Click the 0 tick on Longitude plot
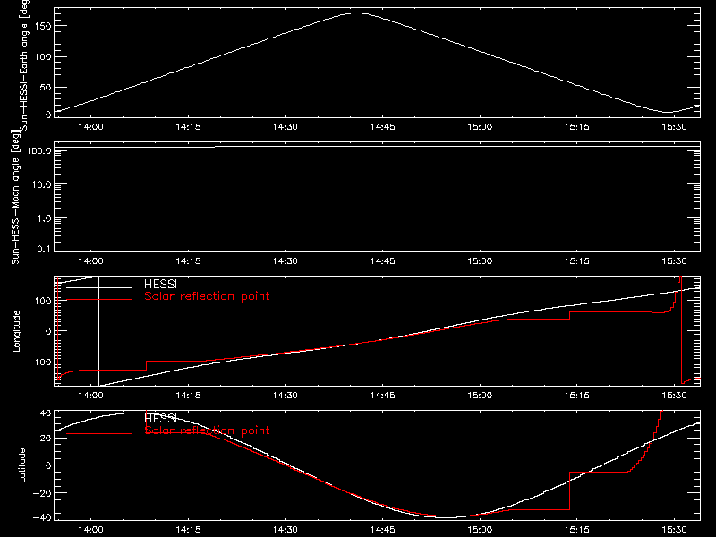This screenshot has width=716, height=537. coord(48,331)
